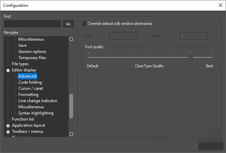The image size is (226, 153).
Task: Click the Height input field
Action: point(124,36)
